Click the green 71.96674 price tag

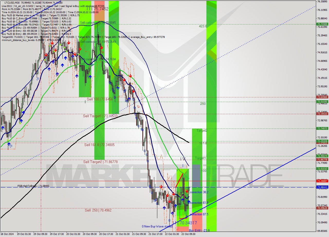click(x=322, y=156)
